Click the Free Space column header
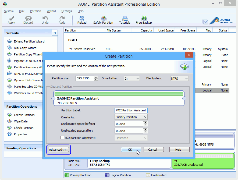 (186, 30)
